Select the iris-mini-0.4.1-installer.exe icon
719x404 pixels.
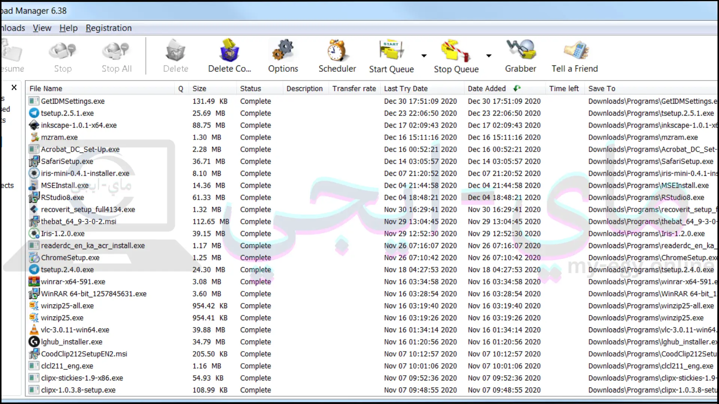coord(34,173)
